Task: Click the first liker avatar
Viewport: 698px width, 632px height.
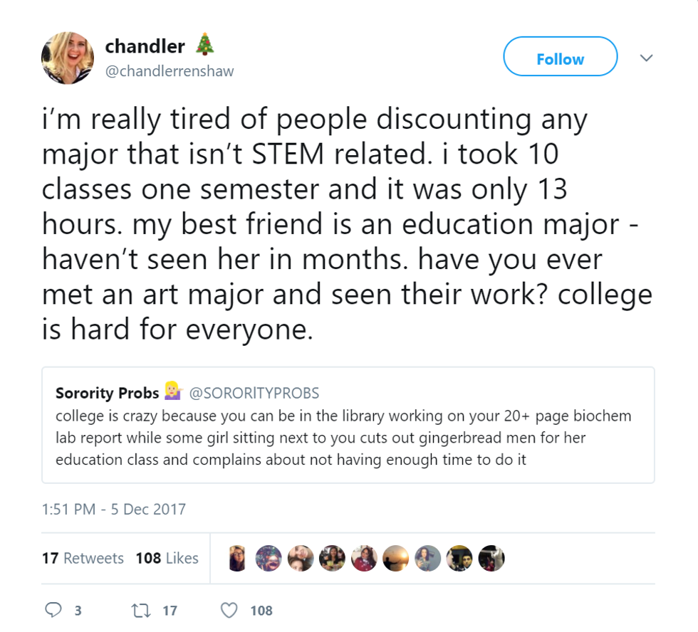Action: tap(238, 559)
